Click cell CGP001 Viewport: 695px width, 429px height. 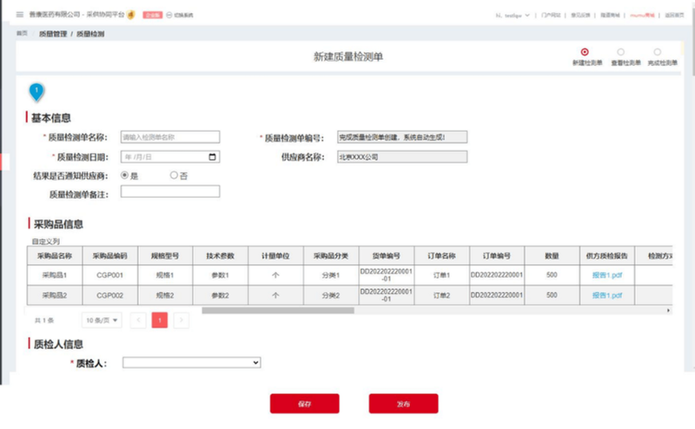(110, 275)
